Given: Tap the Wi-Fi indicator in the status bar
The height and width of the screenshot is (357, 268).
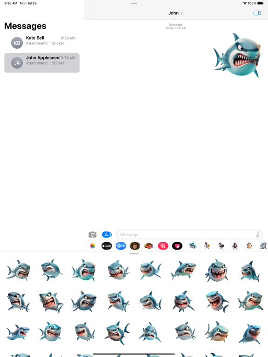Looking at the screenshot, I should point(245,3).
